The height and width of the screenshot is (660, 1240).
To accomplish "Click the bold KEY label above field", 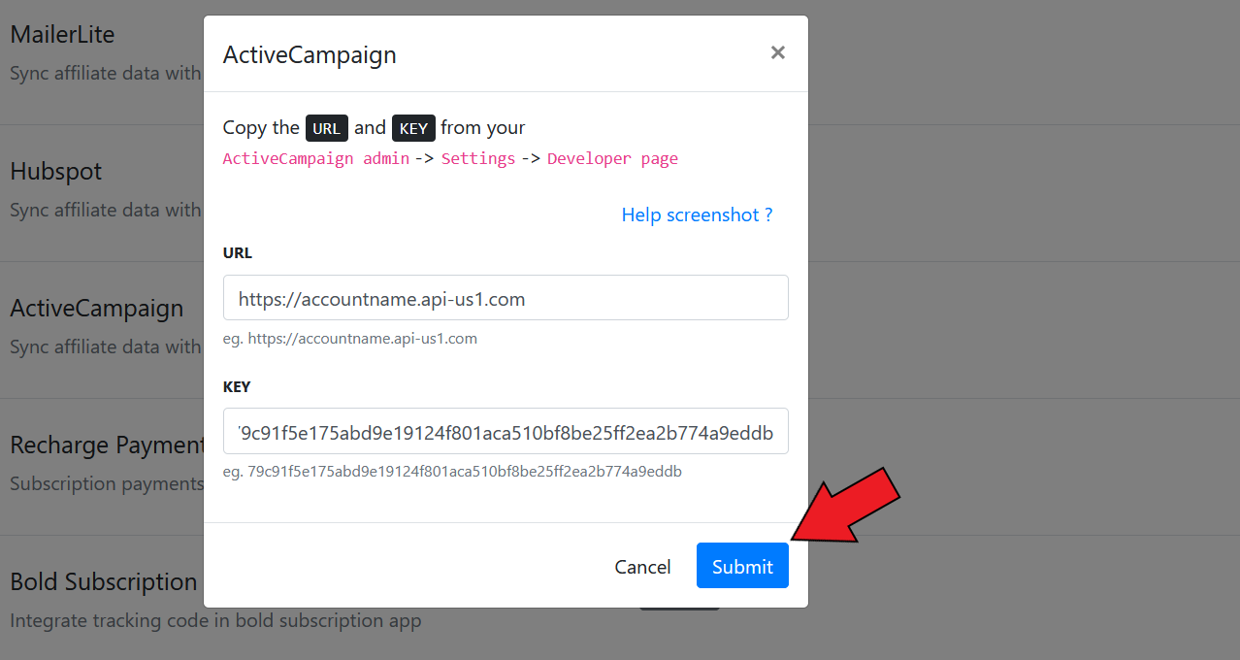I will click(237, 386).
